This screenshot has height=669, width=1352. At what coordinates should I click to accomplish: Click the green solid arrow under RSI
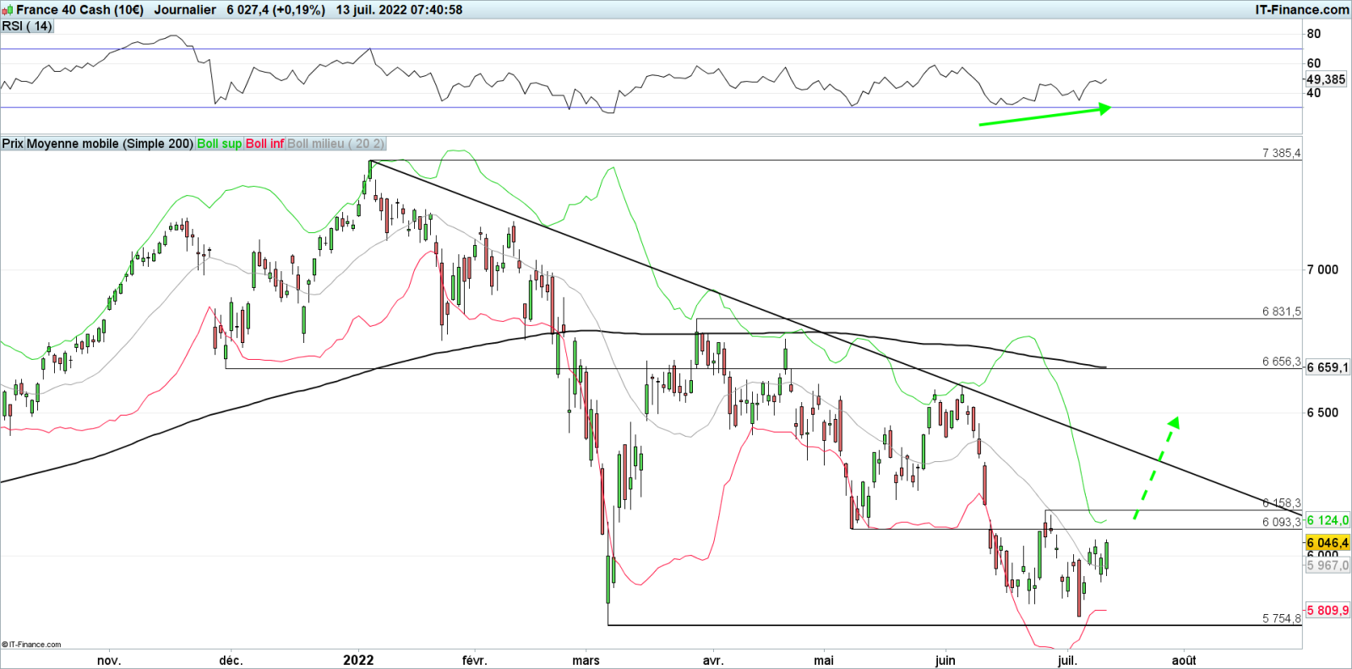coord(1044,115)
